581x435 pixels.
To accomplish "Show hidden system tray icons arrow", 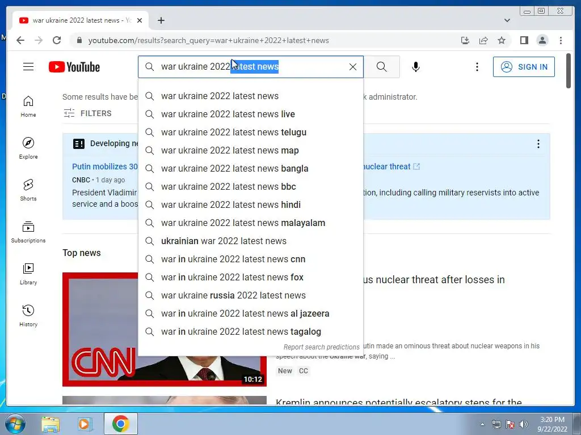I will [482, 424].
